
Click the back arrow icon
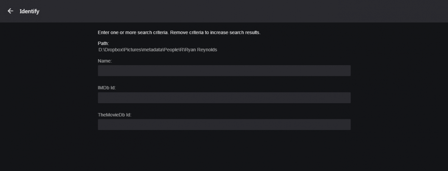[x=10, y=11]
